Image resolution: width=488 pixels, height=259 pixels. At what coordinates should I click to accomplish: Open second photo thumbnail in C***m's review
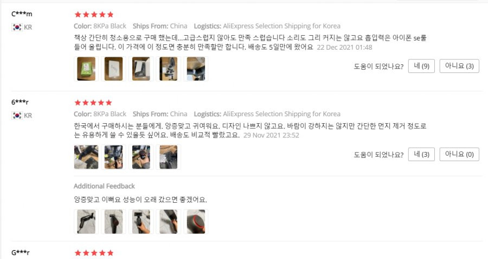(x=114, y=69)
